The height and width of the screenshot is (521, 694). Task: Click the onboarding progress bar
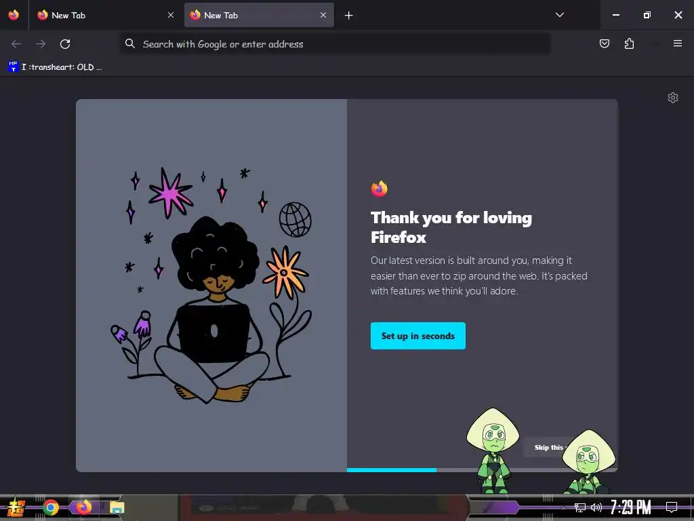[482, 470]
